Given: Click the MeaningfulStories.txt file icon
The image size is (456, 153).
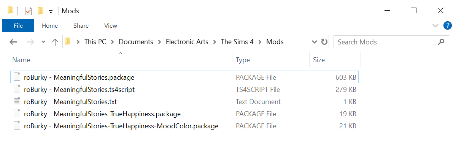Looking at the screenshot, I should point(17,102).
